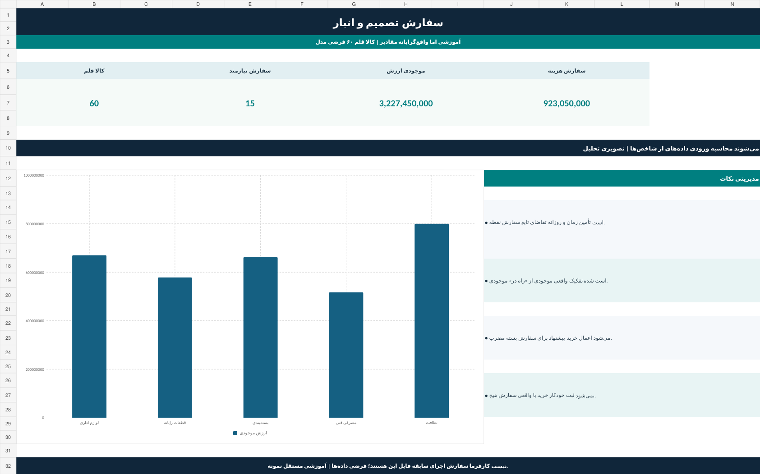Click the select-all corner box

(8, 4)
